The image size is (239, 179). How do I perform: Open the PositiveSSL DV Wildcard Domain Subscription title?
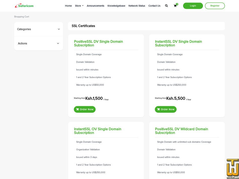click(x=181, y=131)
